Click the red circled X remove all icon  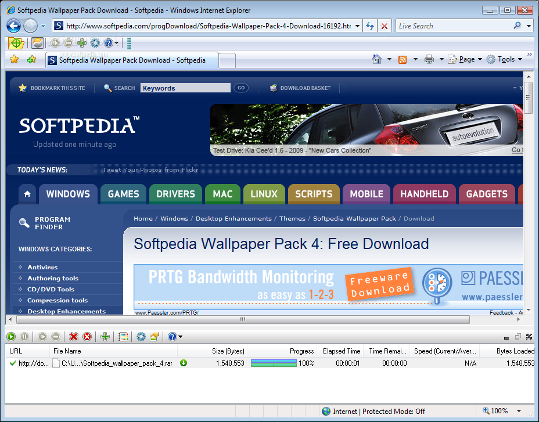pos(87,337)
